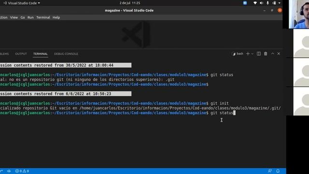The image size is (309, 174).
Task: Click the microphone indicator in top bar
Action: click(267, 3)
